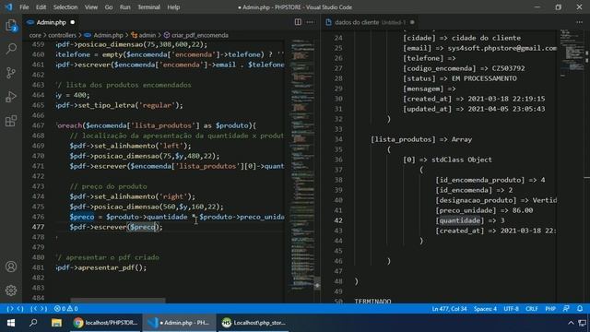Open the Terminal menu
Viewport: 590px width, 332px height.
tap(148, 7)
